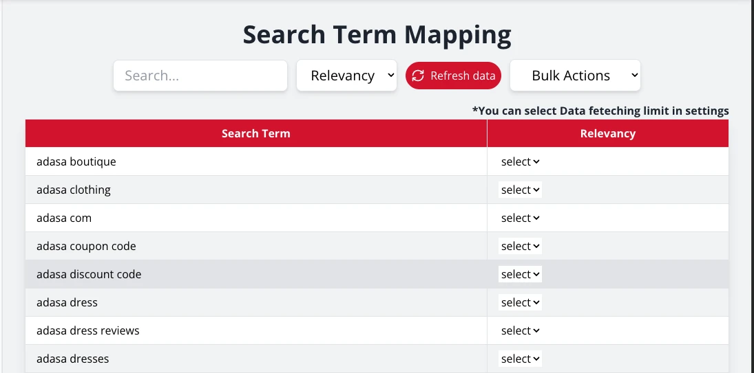Click the adasa dress reviews term
754x373 pixels.
pyautogui.click(x=88, y=331)
